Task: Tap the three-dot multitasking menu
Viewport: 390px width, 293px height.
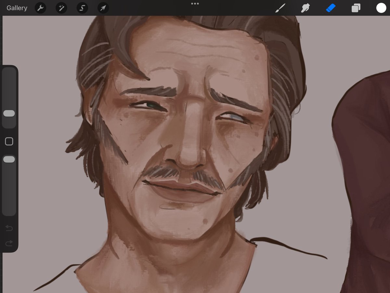Action: (195, 4)
